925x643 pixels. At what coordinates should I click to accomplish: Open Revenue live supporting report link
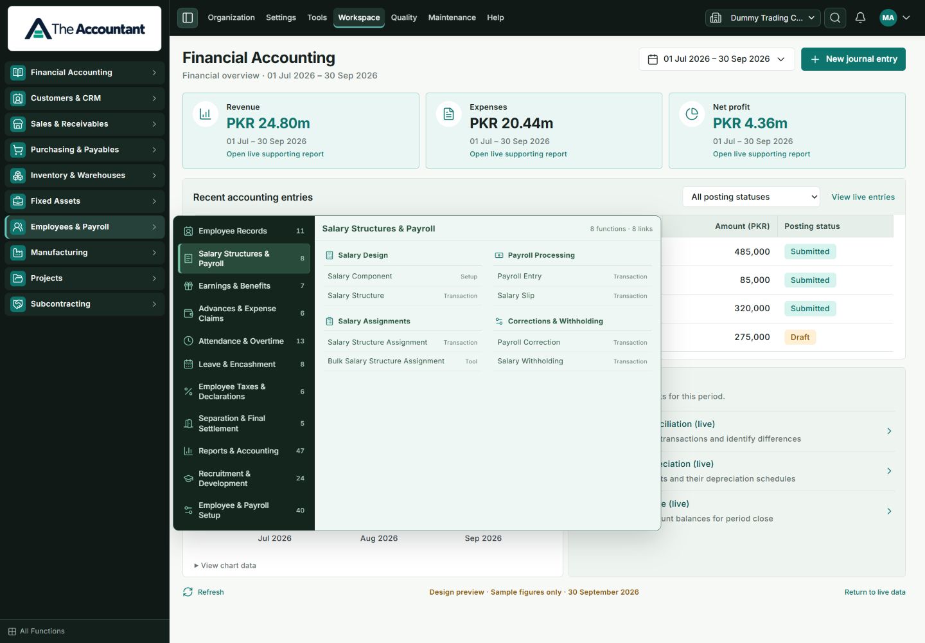tap(275, 154)
